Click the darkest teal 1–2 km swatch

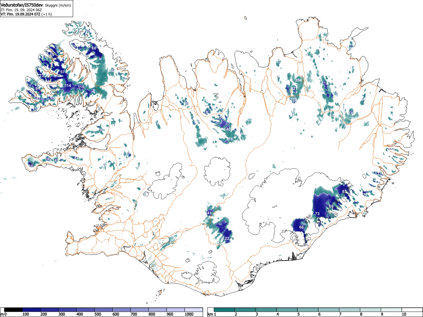[225, 310]
